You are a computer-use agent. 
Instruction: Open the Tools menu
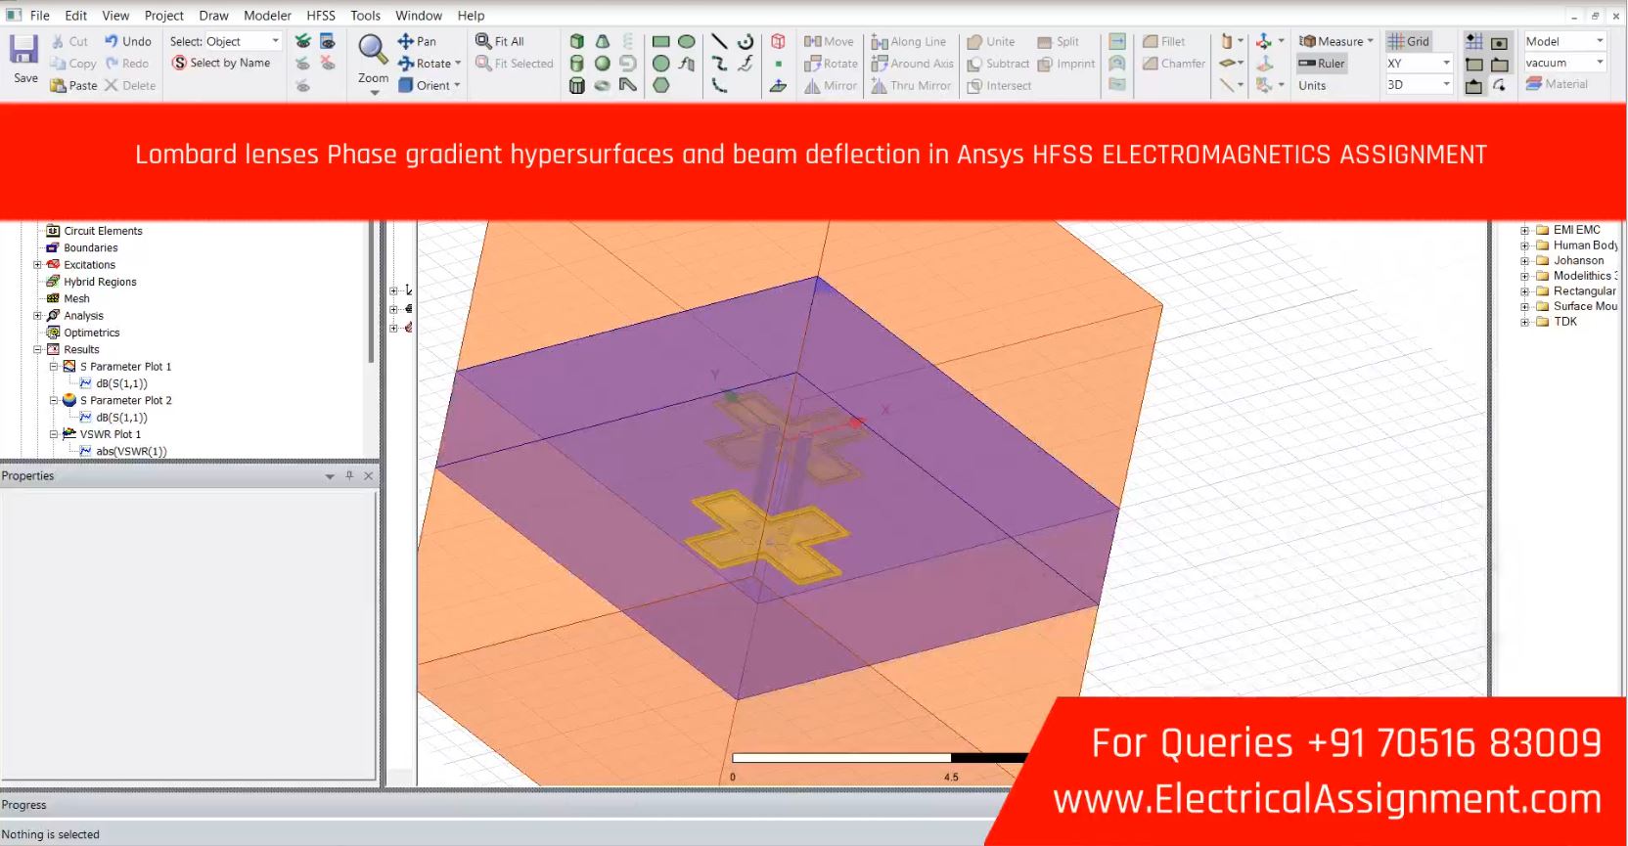point(365,15)
